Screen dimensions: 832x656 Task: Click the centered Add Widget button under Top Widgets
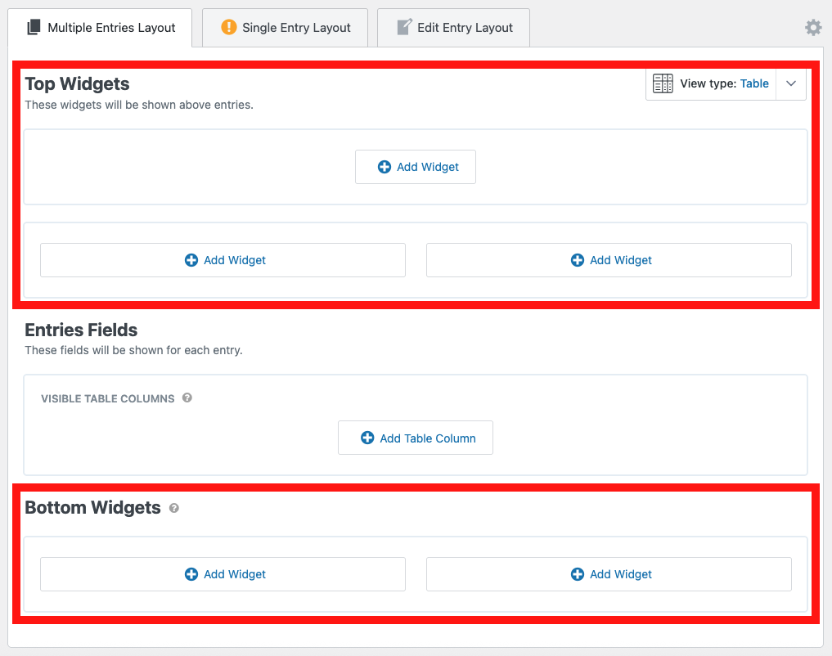tap(415, 167)
